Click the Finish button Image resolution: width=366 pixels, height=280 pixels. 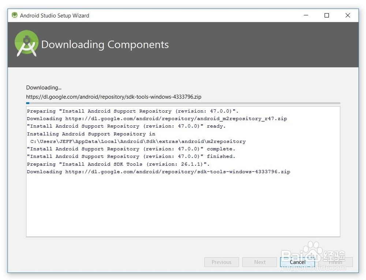point(335,262)
